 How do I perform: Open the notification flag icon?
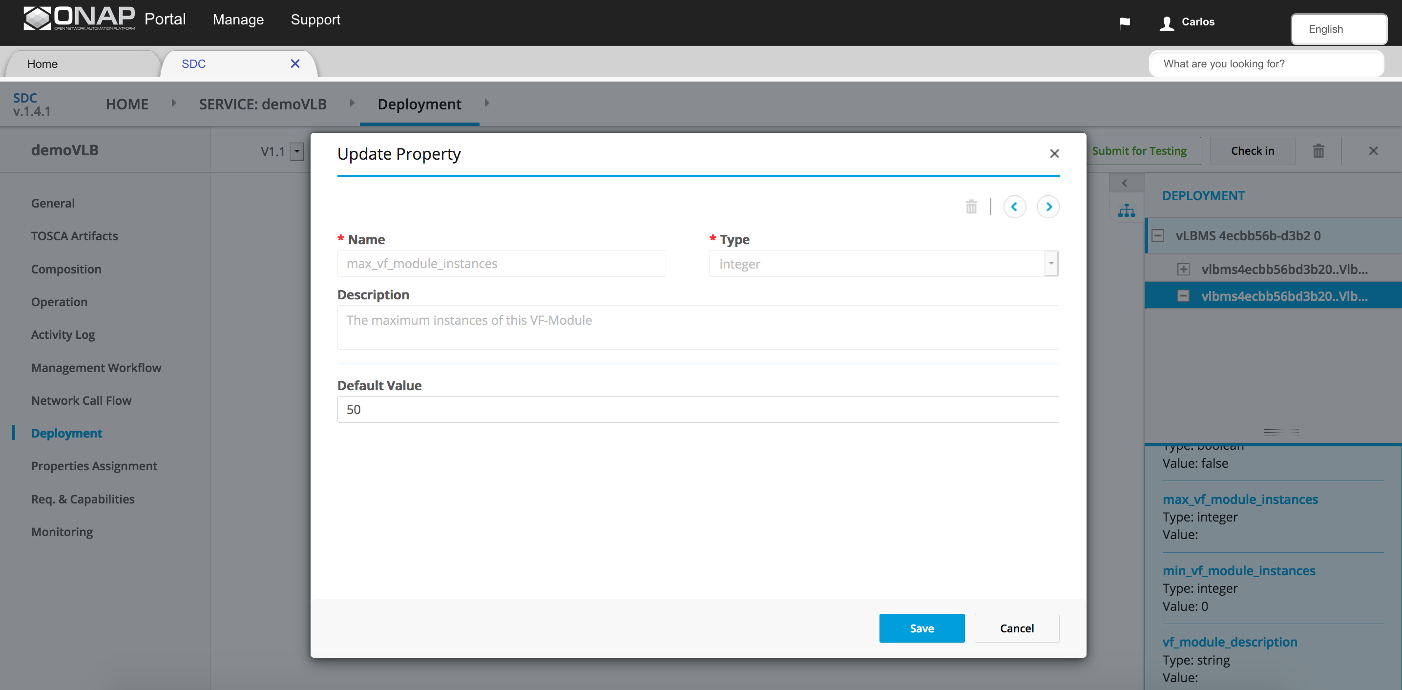pyautogui.click(x=1125, y=23)
